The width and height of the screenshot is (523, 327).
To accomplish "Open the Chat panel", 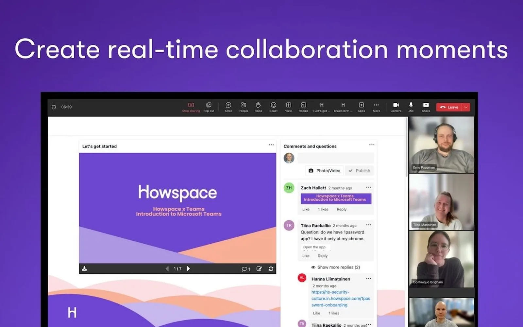I will [228, 107].
